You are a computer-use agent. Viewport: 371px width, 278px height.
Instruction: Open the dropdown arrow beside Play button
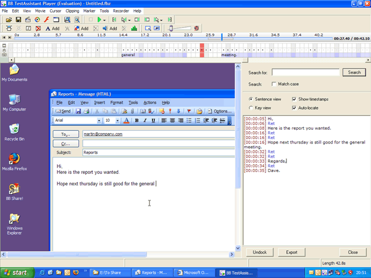point(105,20)
